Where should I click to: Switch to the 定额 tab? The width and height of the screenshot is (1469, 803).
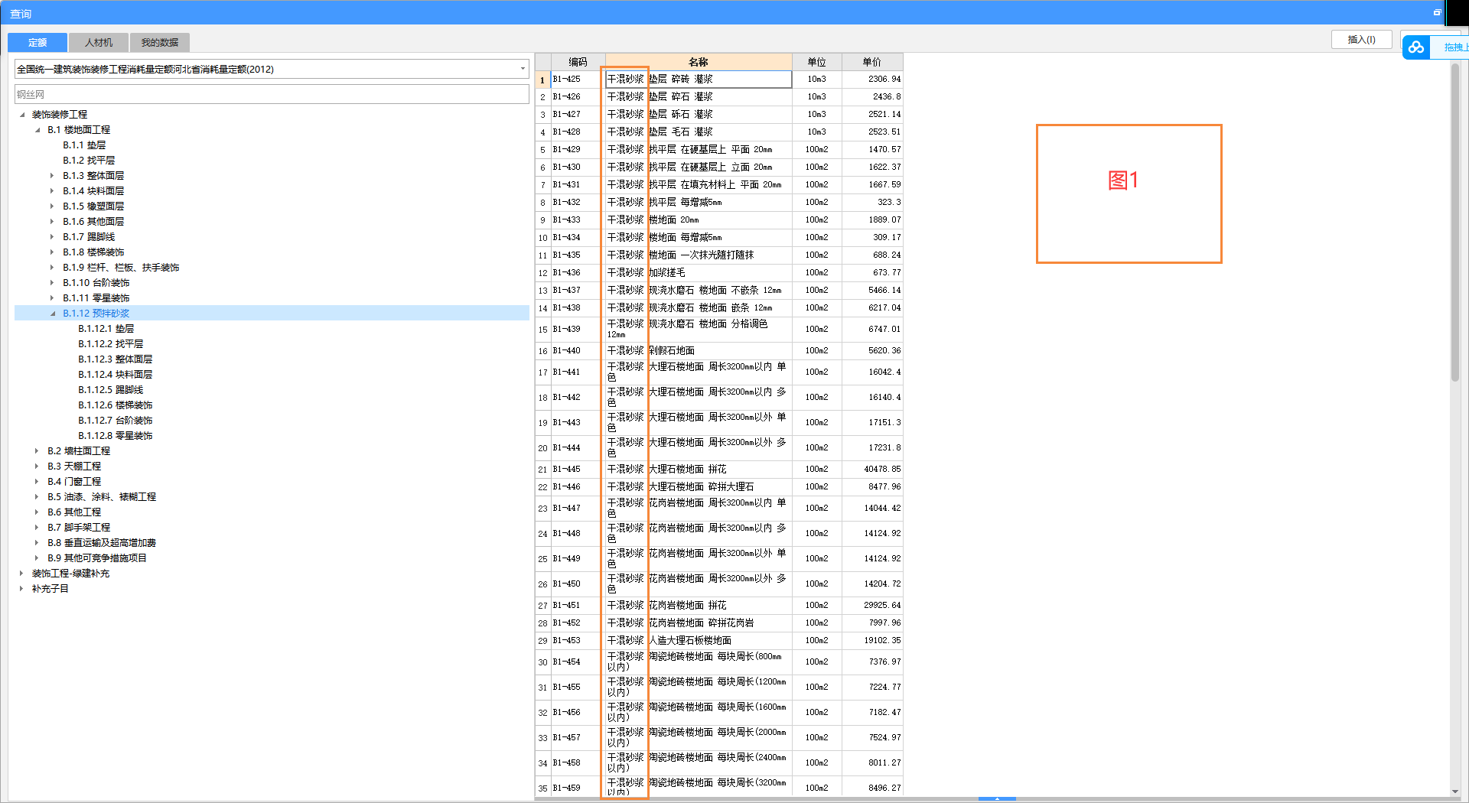click(37, 43)
